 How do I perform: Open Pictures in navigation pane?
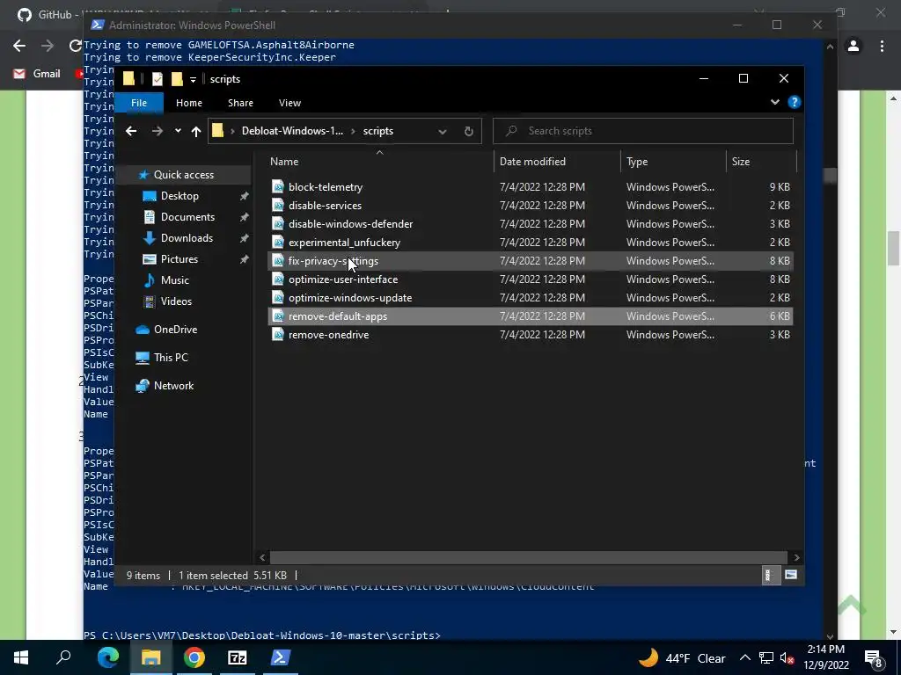tap(179, 259)
